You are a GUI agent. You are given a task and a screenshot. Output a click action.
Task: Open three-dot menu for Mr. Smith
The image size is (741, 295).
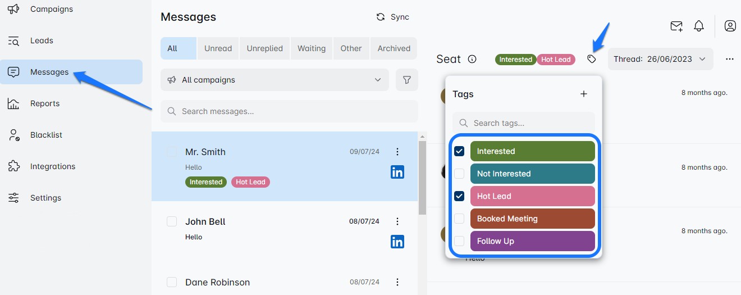click(397, 152)
